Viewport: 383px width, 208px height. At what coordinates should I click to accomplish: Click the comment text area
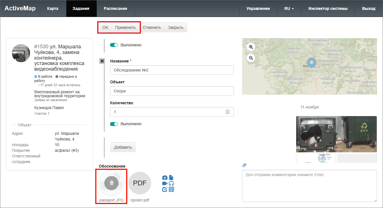pos(309,186)
